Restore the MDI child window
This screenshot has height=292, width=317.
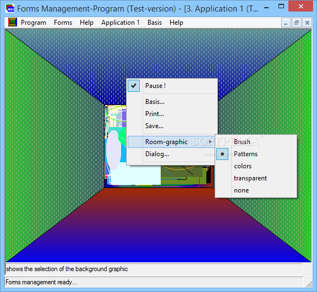click(x=297, y=23)
